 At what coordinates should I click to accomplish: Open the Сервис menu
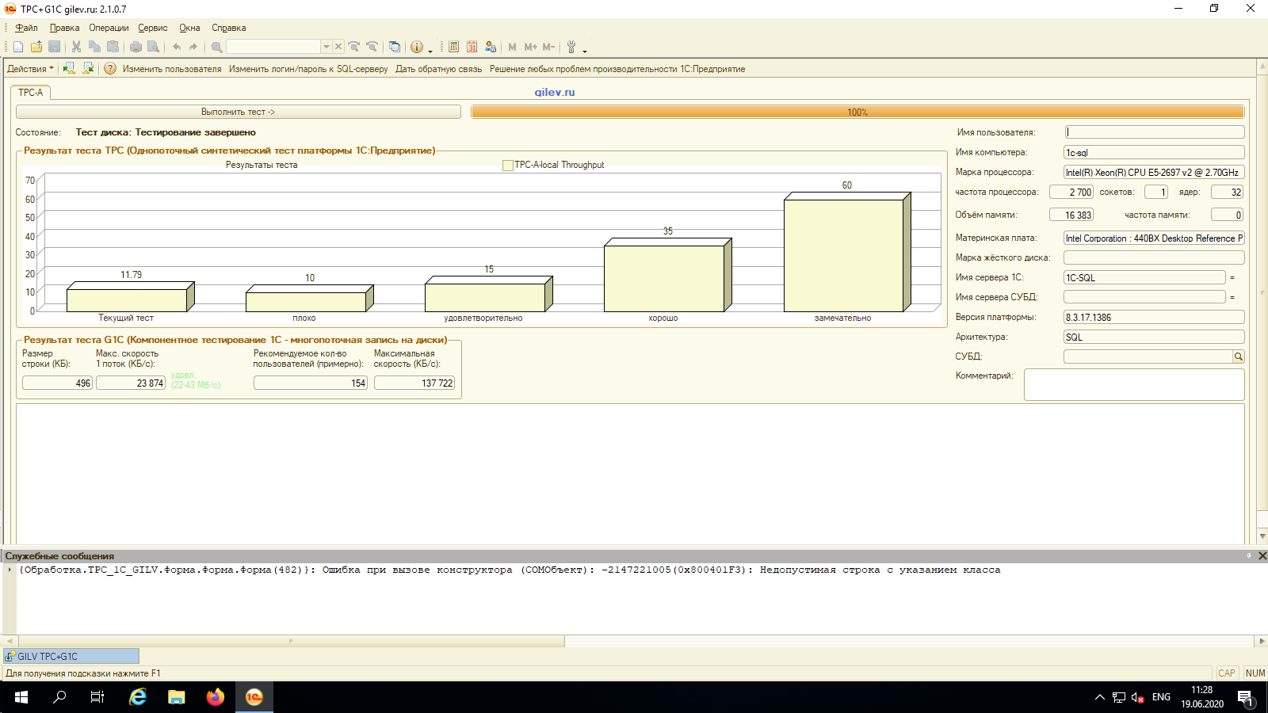153,28
